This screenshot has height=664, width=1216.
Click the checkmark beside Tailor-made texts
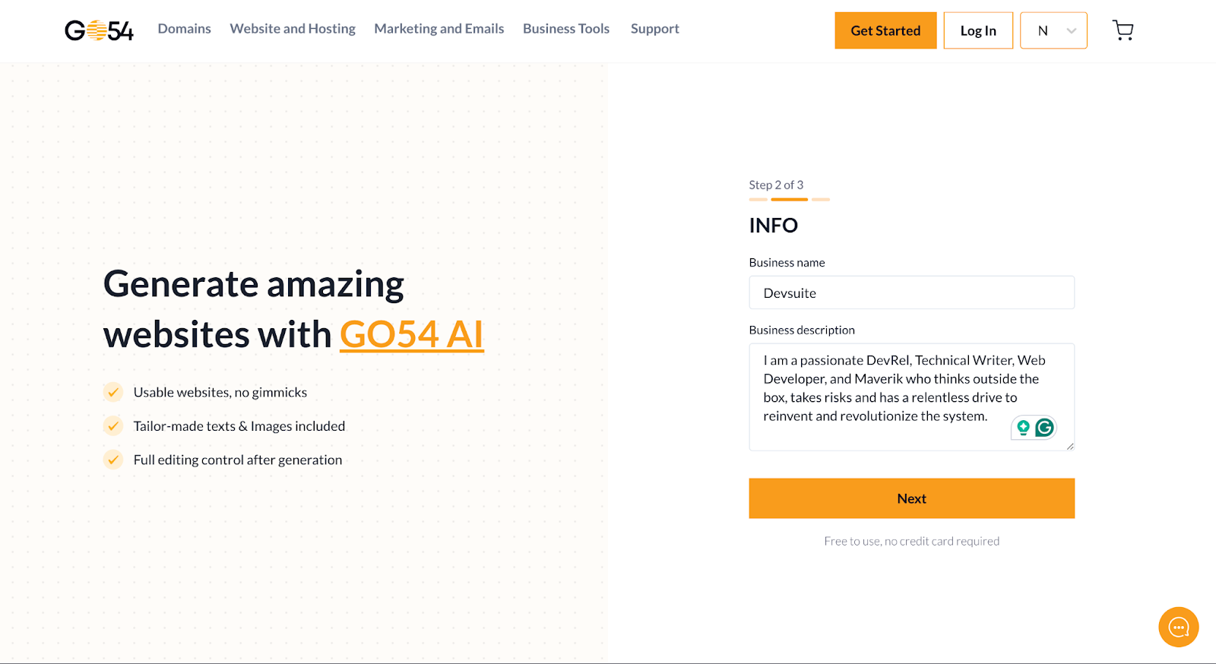pos(113,425)
